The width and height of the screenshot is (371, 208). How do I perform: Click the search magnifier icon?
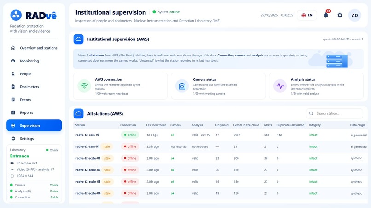(311, 113)
